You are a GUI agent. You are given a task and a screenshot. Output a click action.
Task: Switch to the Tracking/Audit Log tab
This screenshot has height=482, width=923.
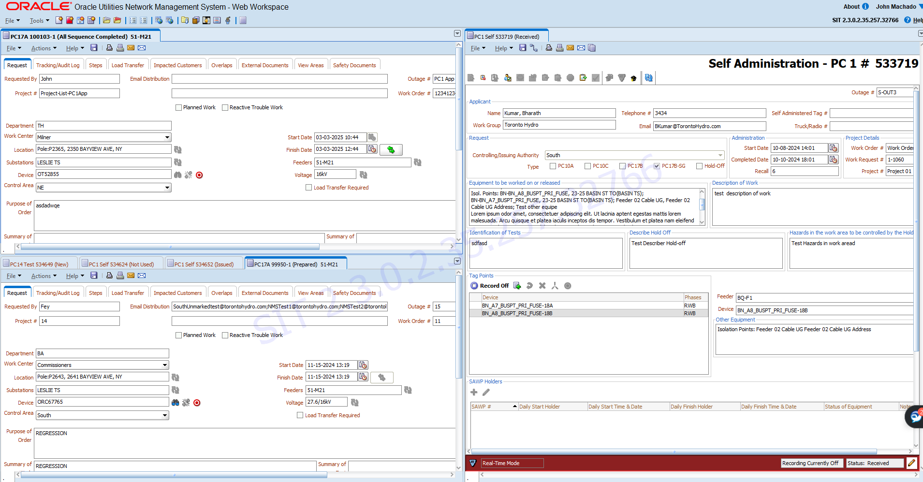58,64
